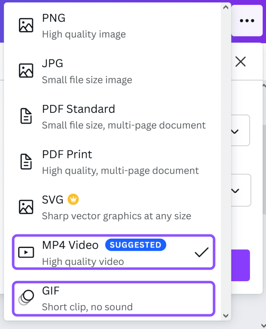Expand the upper dropdown chevron behind the list
The width and height of the screenshot is (266, 329).
click(x=235, y=131)
